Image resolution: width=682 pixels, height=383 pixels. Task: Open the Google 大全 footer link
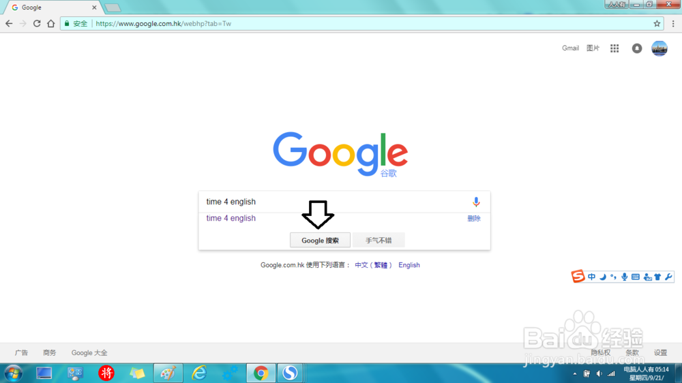point(89,352)
